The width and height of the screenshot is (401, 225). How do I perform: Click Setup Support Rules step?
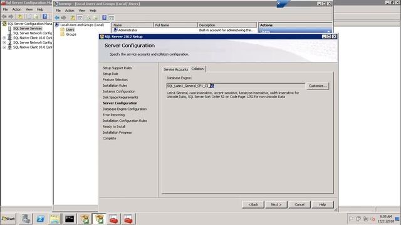pos(117,68)
